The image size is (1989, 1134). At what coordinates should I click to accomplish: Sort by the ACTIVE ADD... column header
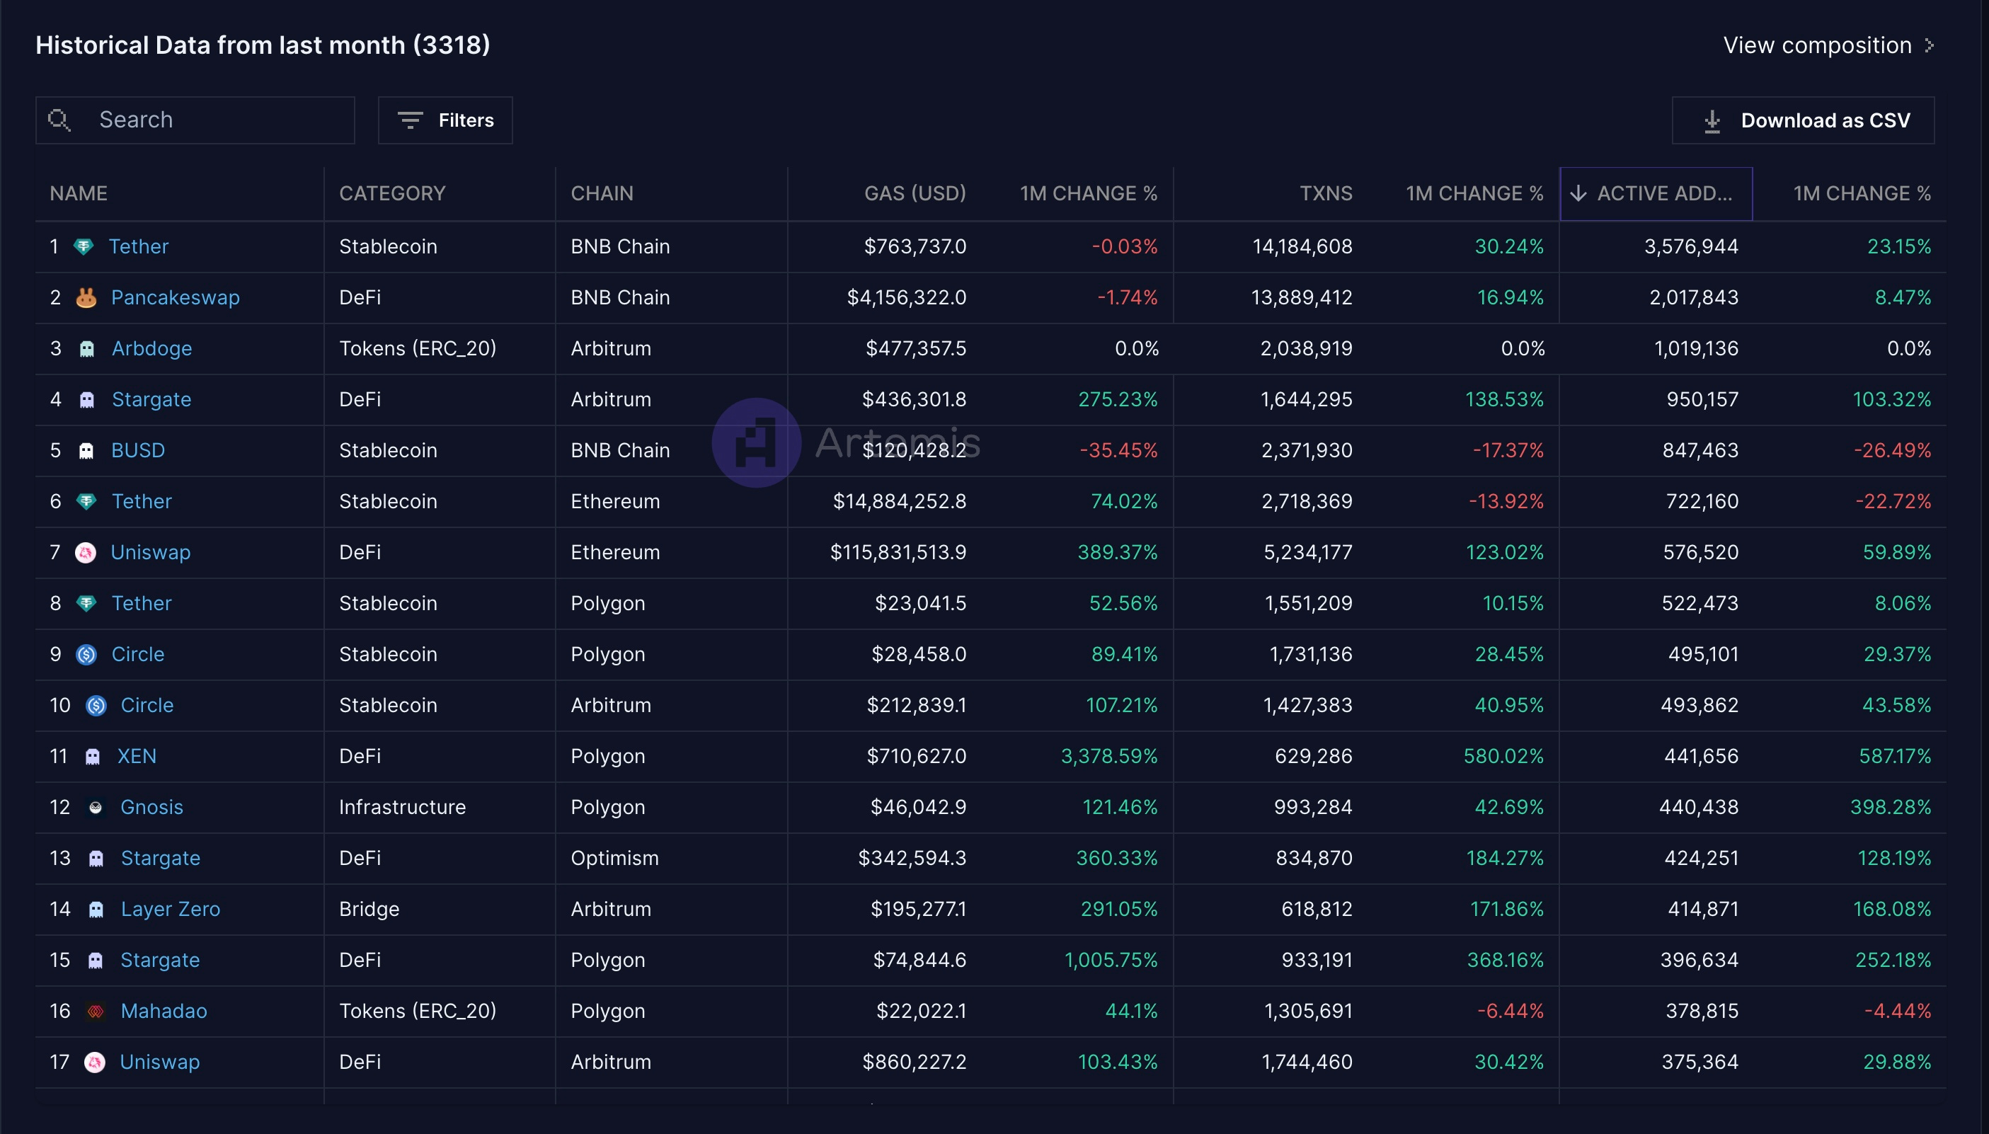(1656, 193)
